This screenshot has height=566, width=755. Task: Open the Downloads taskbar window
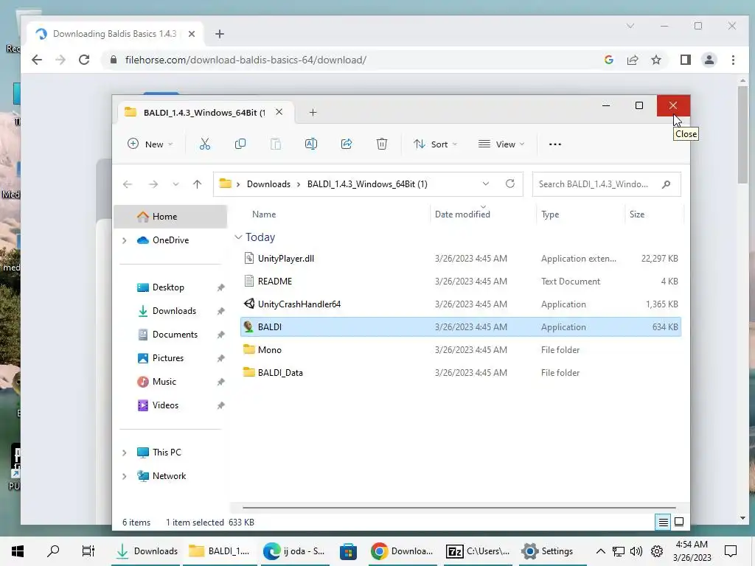click(x=147, y=551)
